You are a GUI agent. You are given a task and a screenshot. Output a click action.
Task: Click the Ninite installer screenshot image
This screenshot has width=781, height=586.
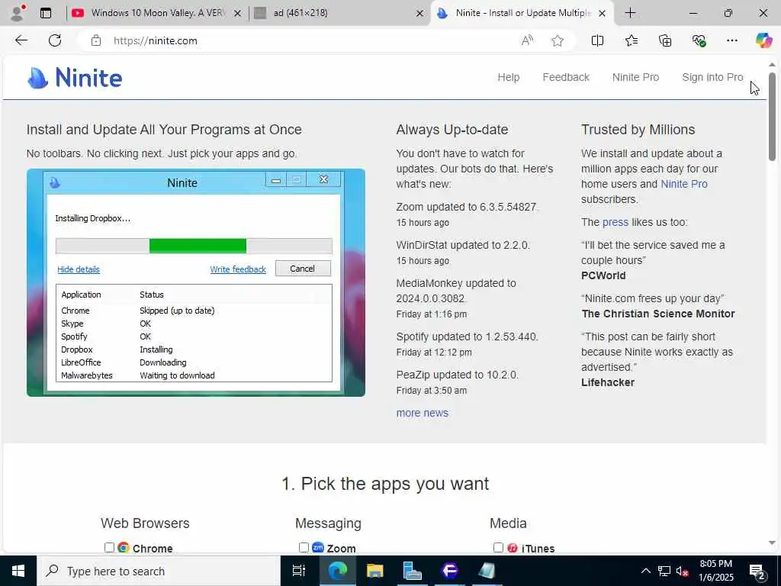pos(196,282)
